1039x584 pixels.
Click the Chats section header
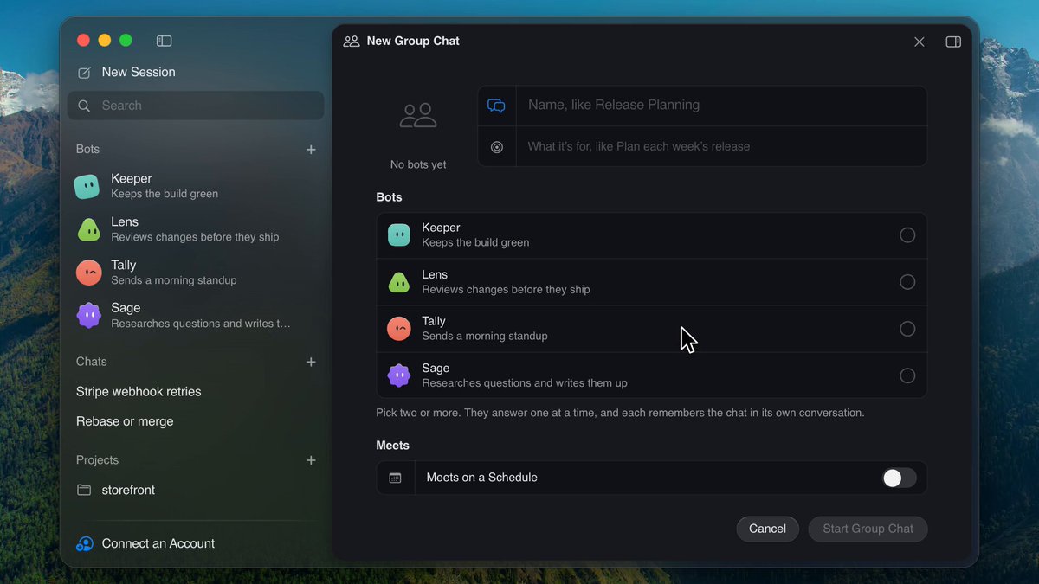(x=91, y=362)
